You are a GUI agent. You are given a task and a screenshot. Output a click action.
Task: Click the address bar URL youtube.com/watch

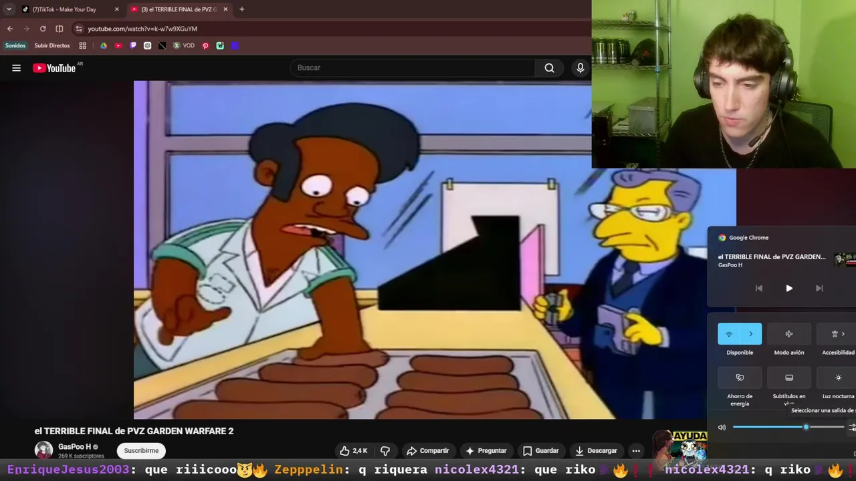(142, 29)
